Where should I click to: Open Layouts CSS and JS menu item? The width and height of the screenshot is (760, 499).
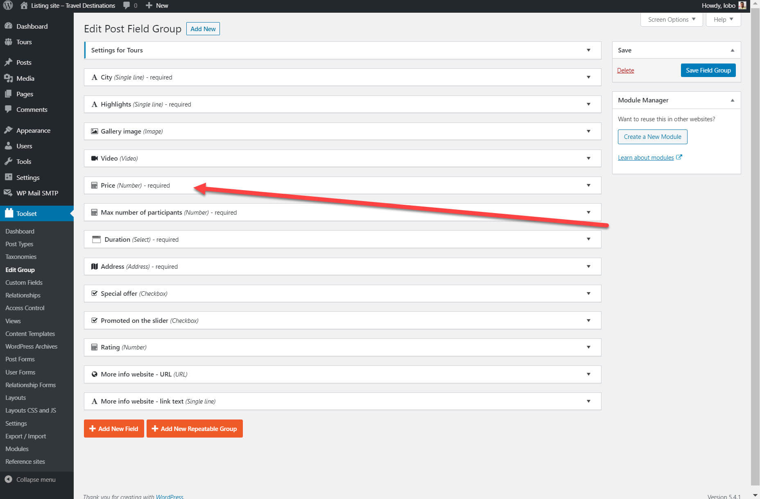[31, 410]
